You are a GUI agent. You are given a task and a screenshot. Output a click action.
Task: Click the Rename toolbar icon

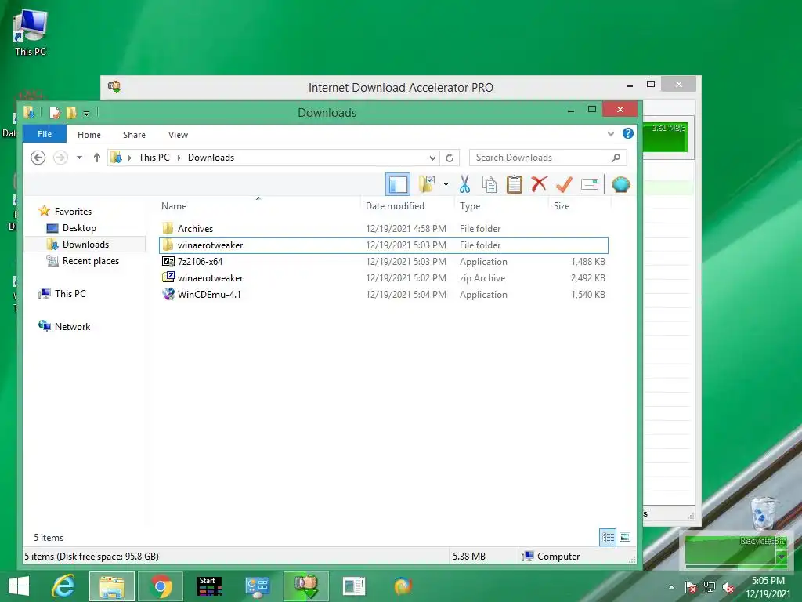(x=589, y=184)
